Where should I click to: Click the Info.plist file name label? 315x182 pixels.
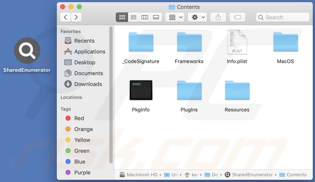pos(237,61)
